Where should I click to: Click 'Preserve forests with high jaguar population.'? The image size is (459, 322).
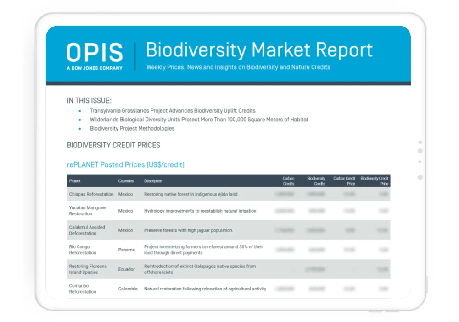pyautogui.click(x=189, y=230)
